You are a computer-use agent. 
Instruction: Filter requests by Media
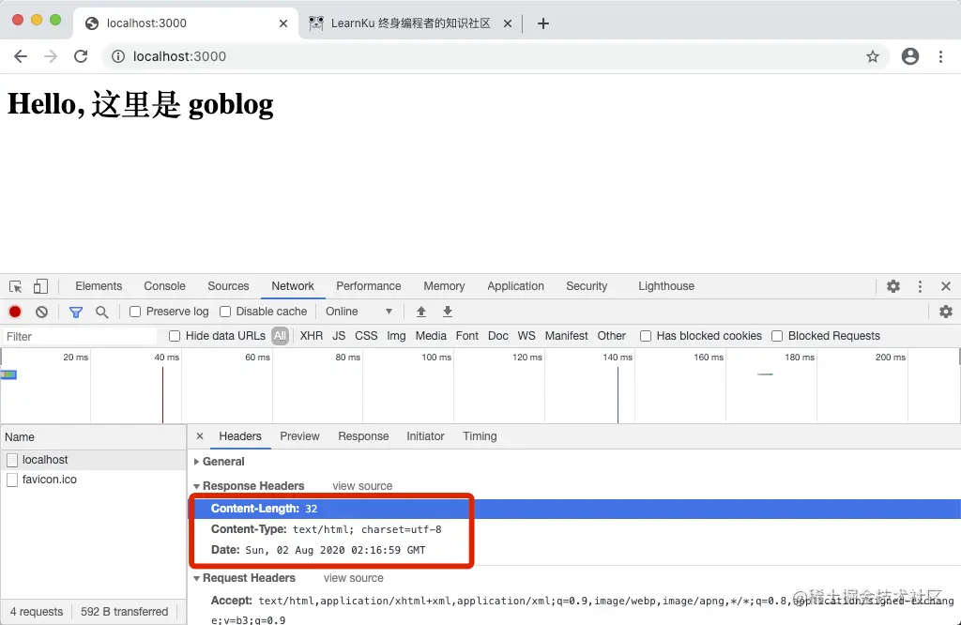pyautogui.click(x=431, y=336)
